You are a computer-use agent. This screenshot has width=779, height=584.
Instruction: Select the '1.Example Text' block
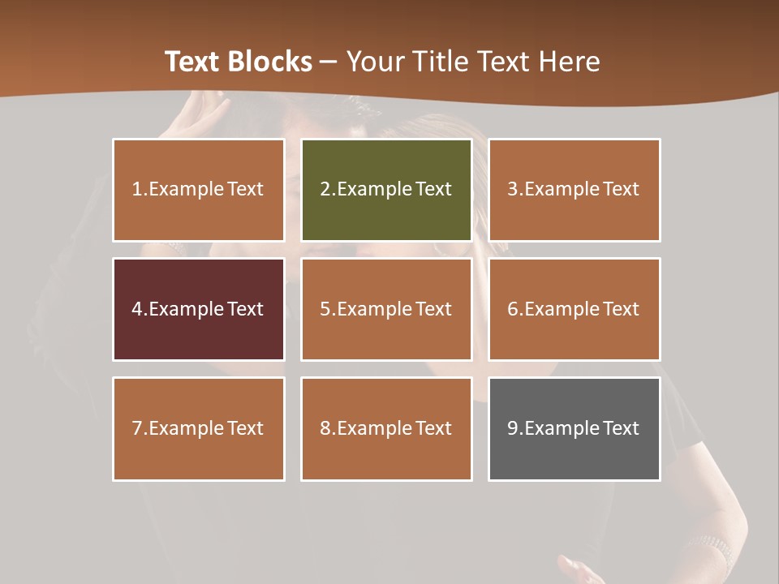coord(199,190)
